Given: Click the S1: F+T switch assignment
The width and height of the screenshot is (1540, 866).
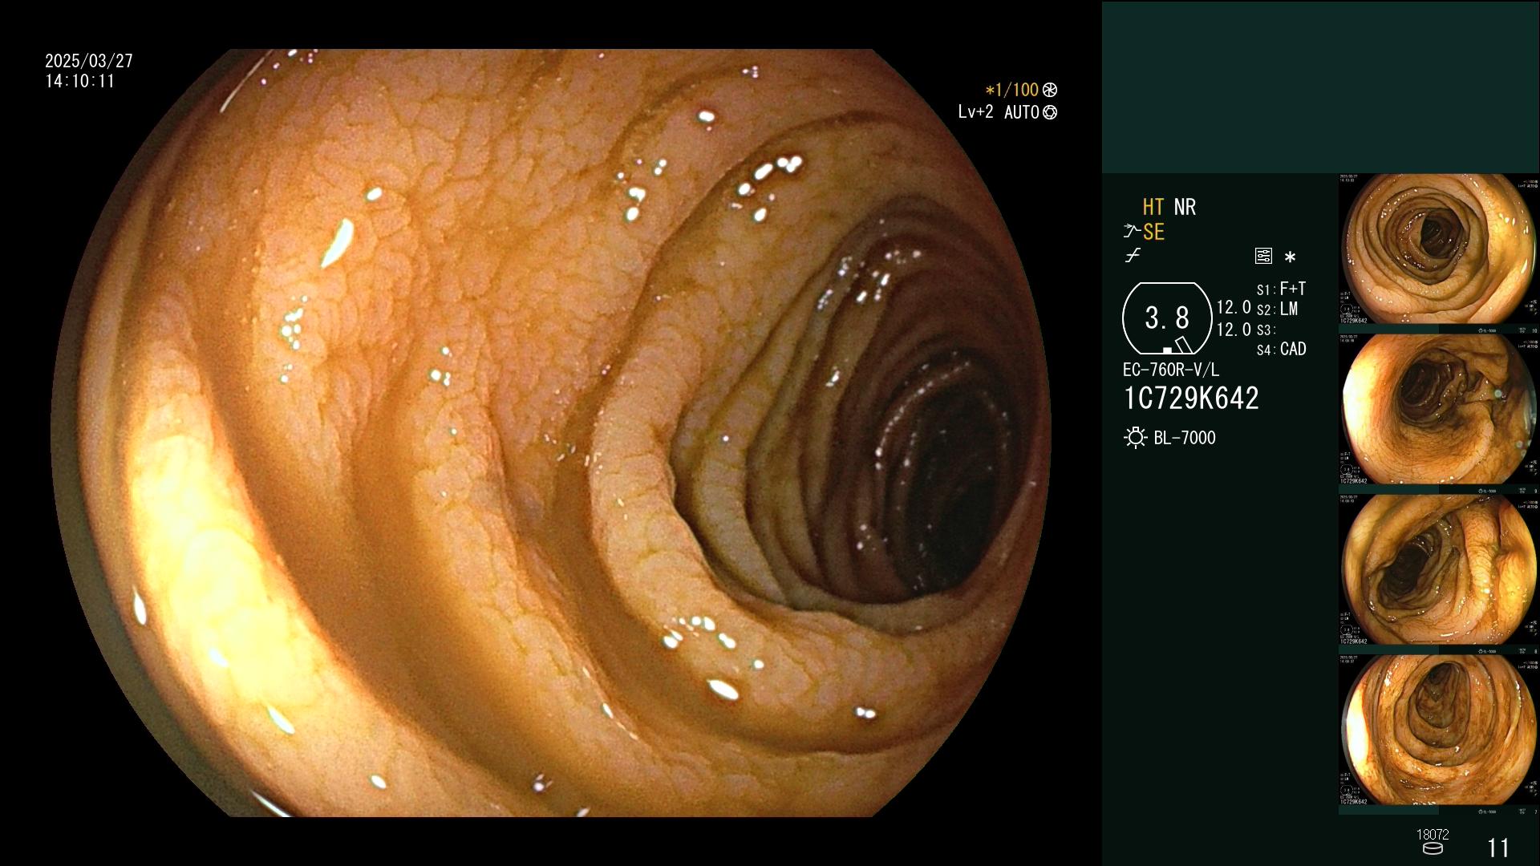Looking at the screenshot, I should coord(1281,289).
